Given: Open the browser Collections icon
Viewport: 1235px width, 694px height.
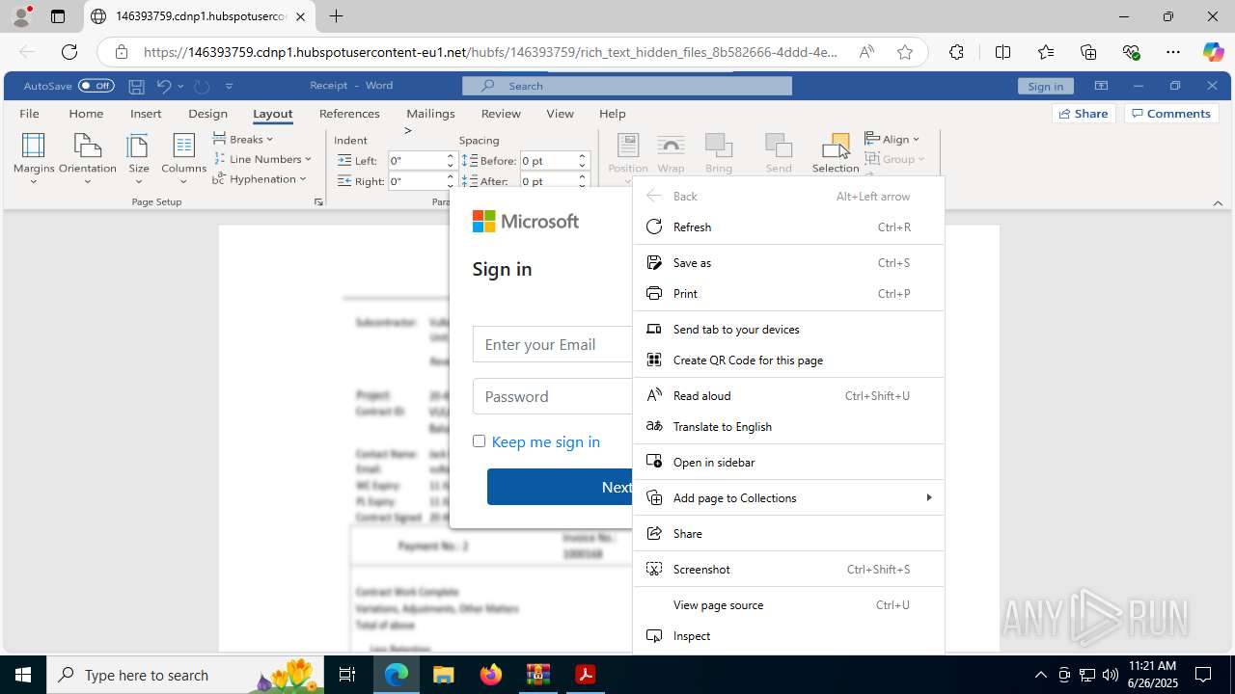Looking at the screenshot, I should point(1088,52).
